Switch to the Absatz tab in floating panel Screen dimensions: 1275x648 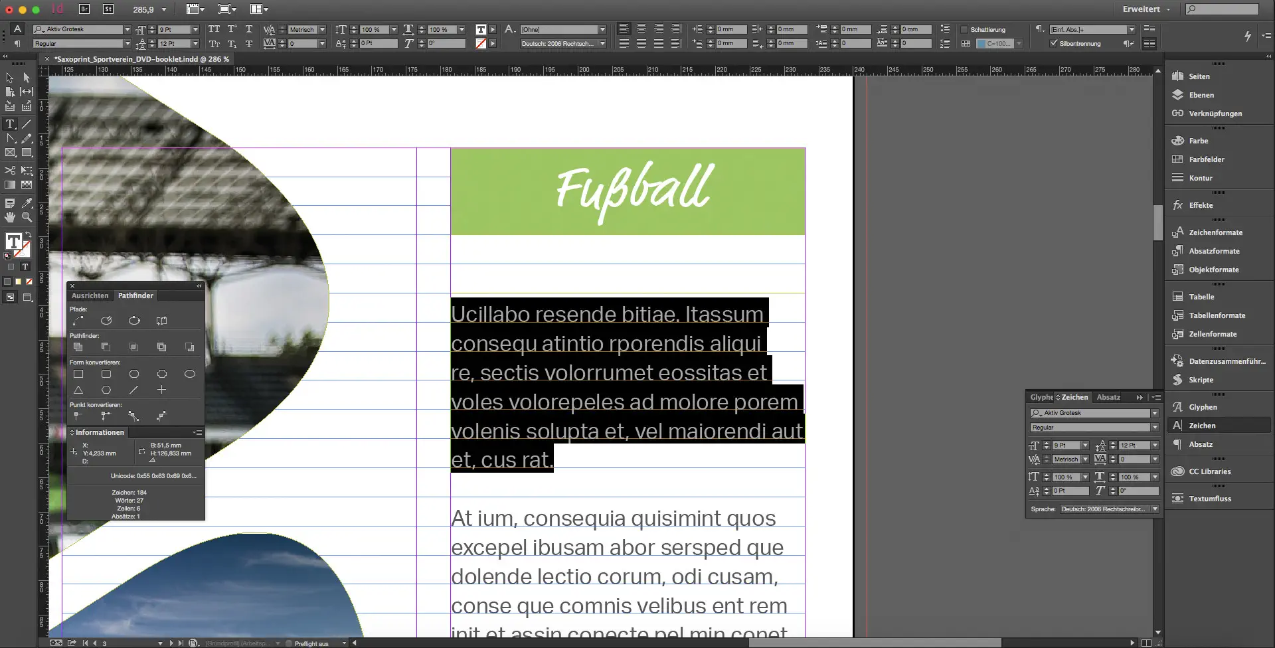(1108, 397)
